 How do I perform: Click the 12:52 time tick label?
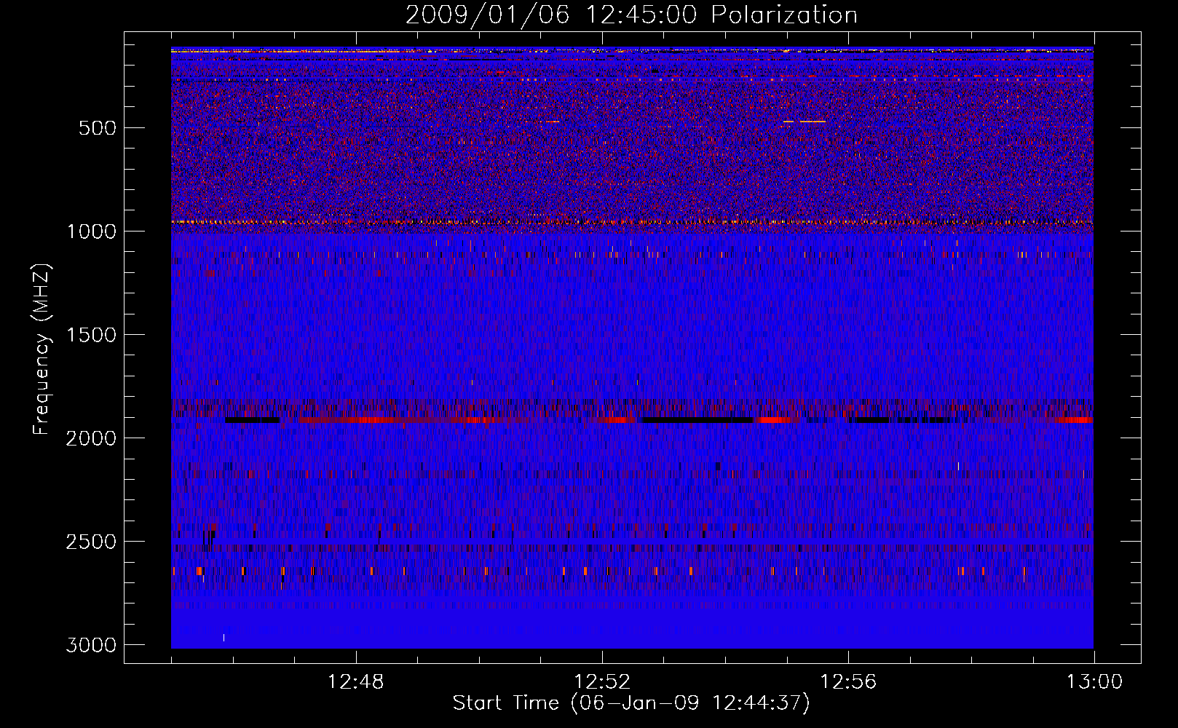point(602,682)
